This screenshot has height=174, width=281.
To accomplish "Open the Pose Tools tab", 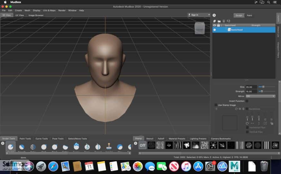I will (x=58, y=139).
